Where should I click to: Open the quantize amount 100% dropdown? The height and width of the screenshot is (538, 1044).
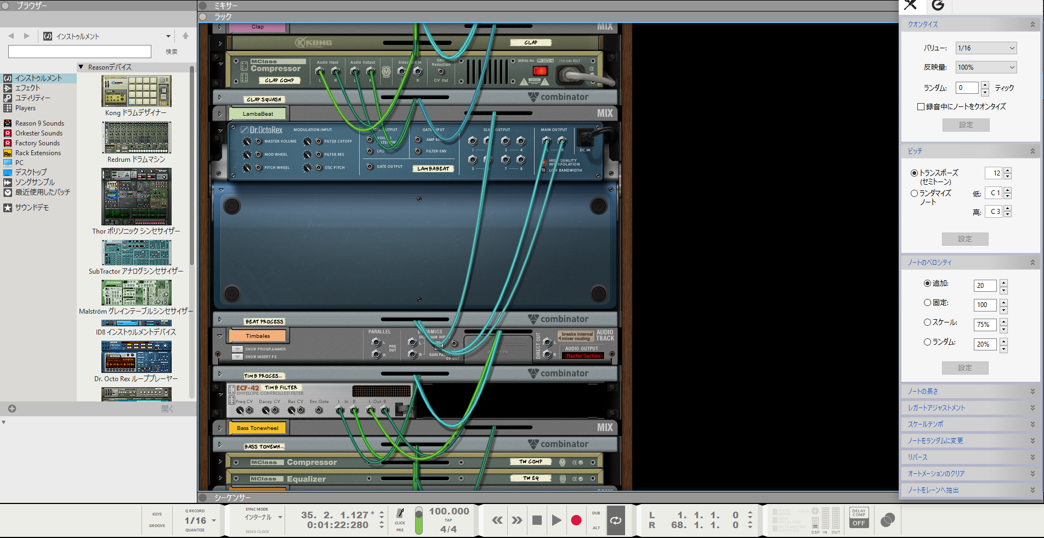[986, 67]
